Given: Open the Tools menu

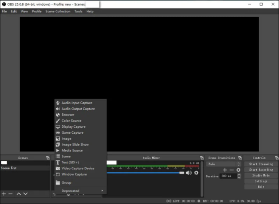Looking at the screenshot, I should click(78, 12).
